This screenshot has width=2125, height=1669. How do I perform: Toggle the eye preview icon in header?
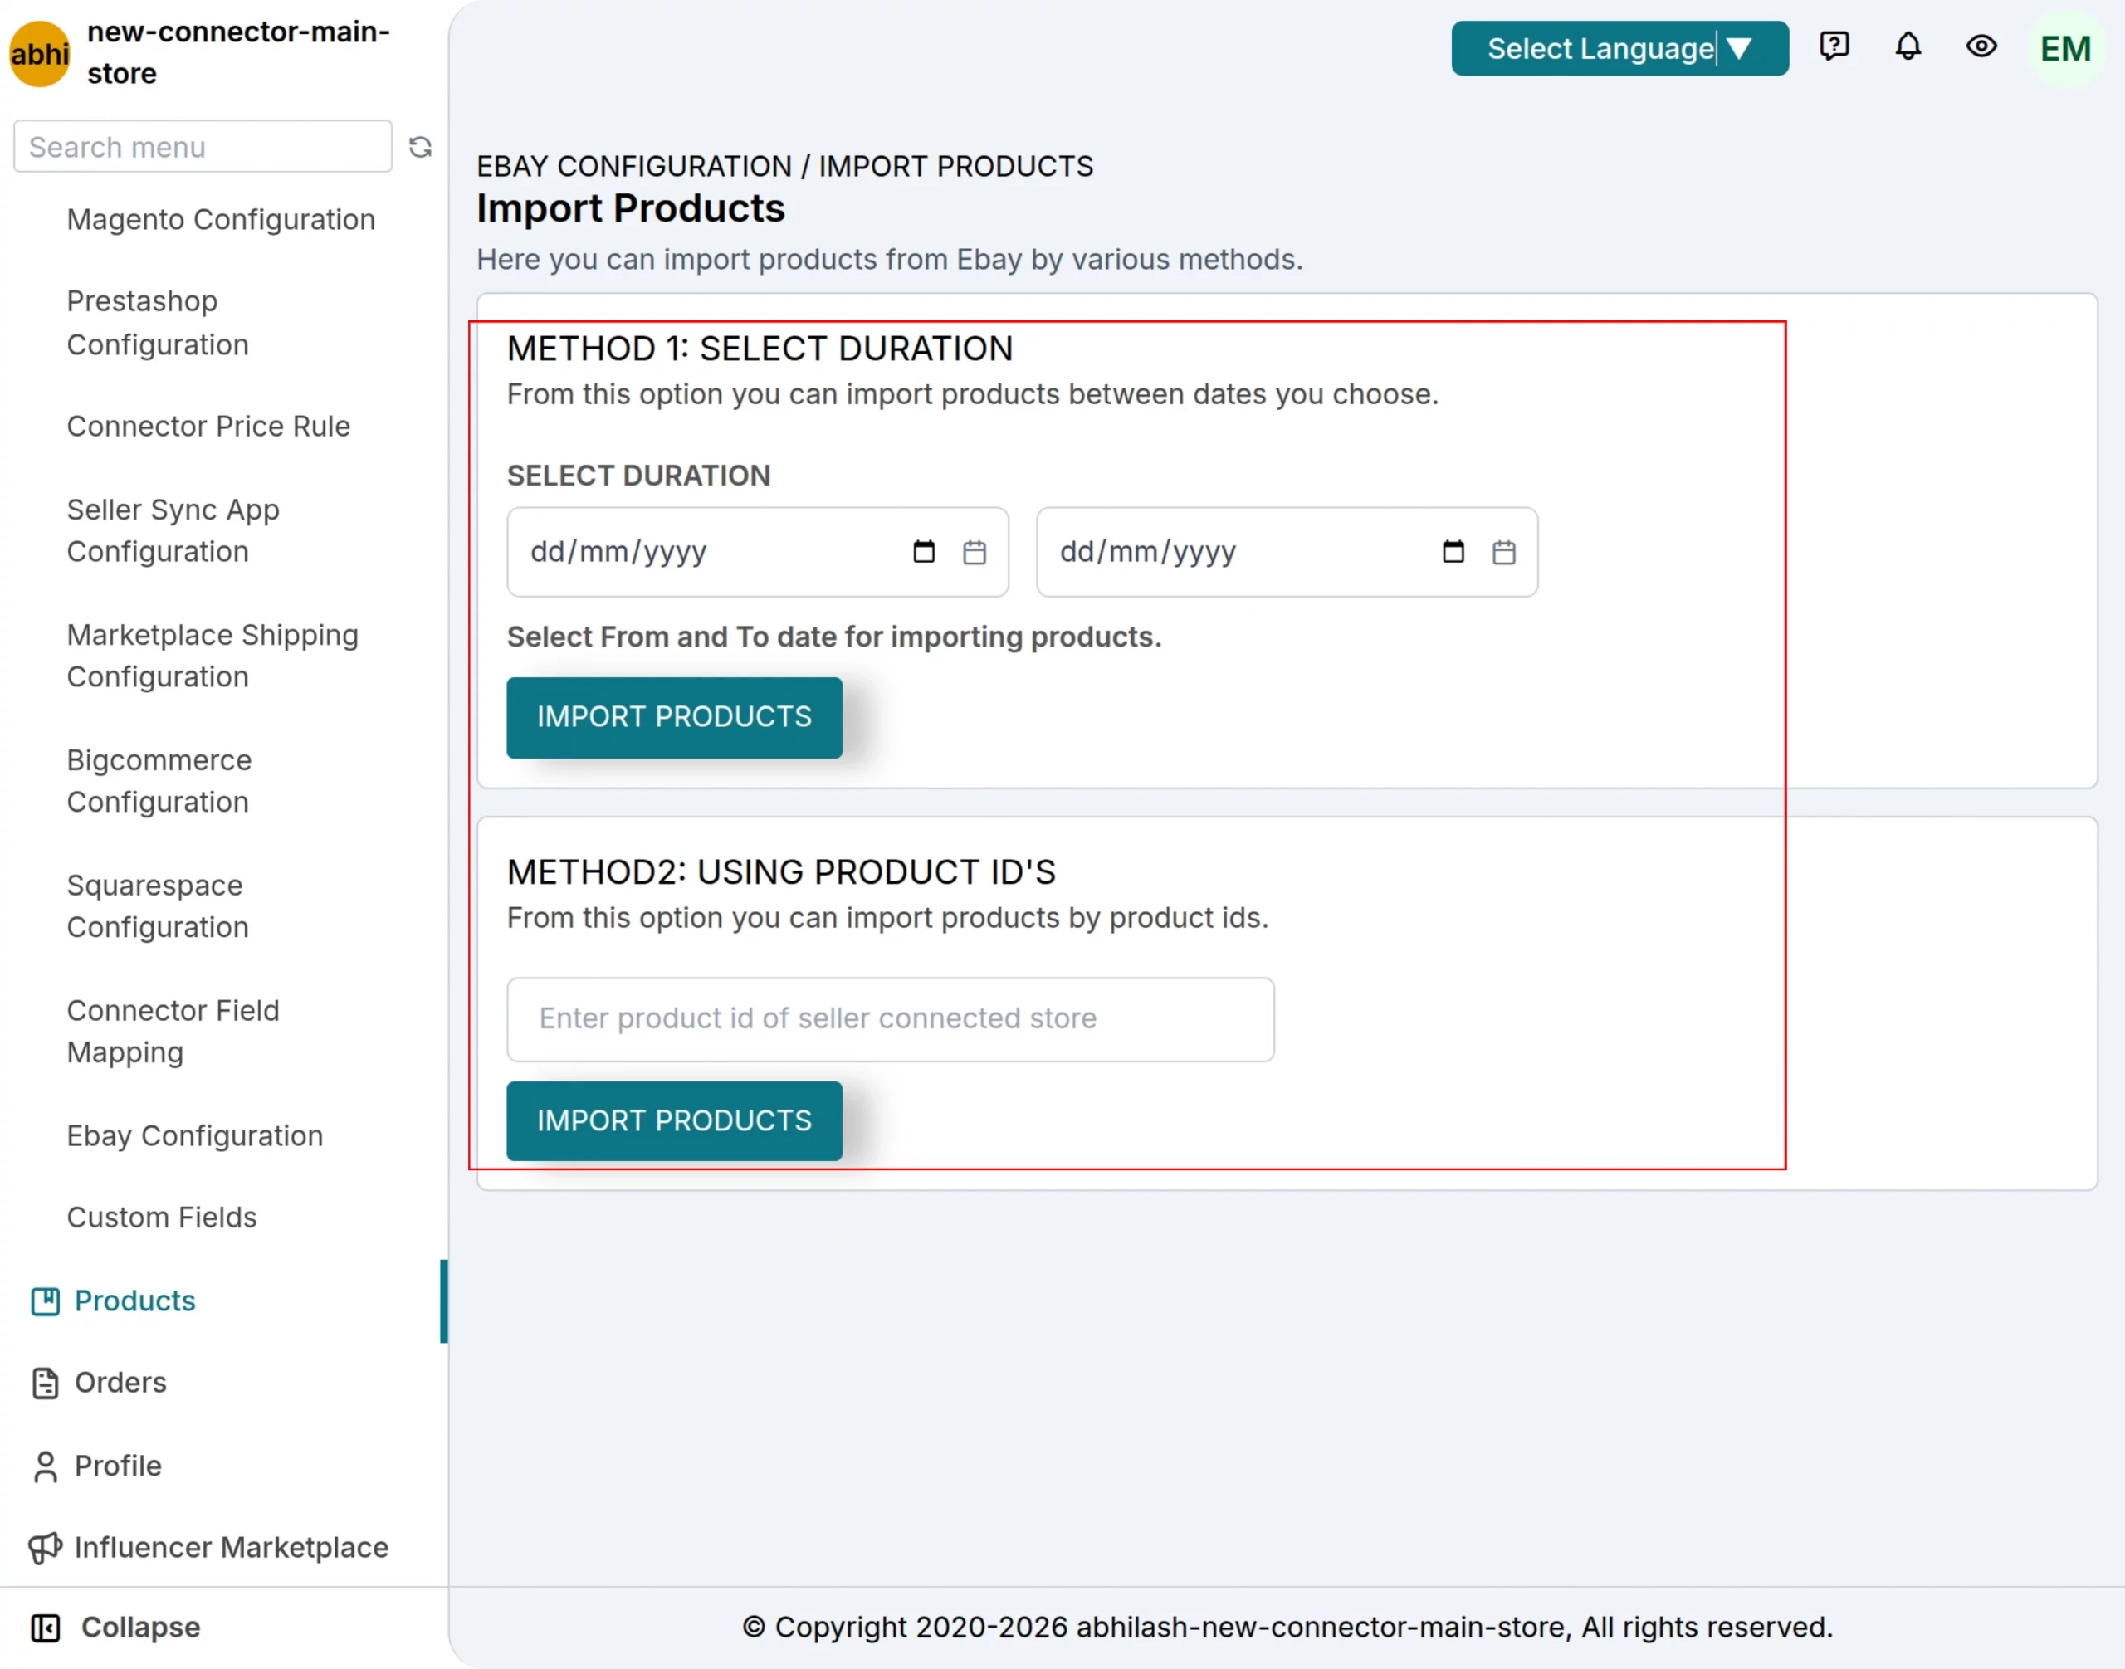1981,46
